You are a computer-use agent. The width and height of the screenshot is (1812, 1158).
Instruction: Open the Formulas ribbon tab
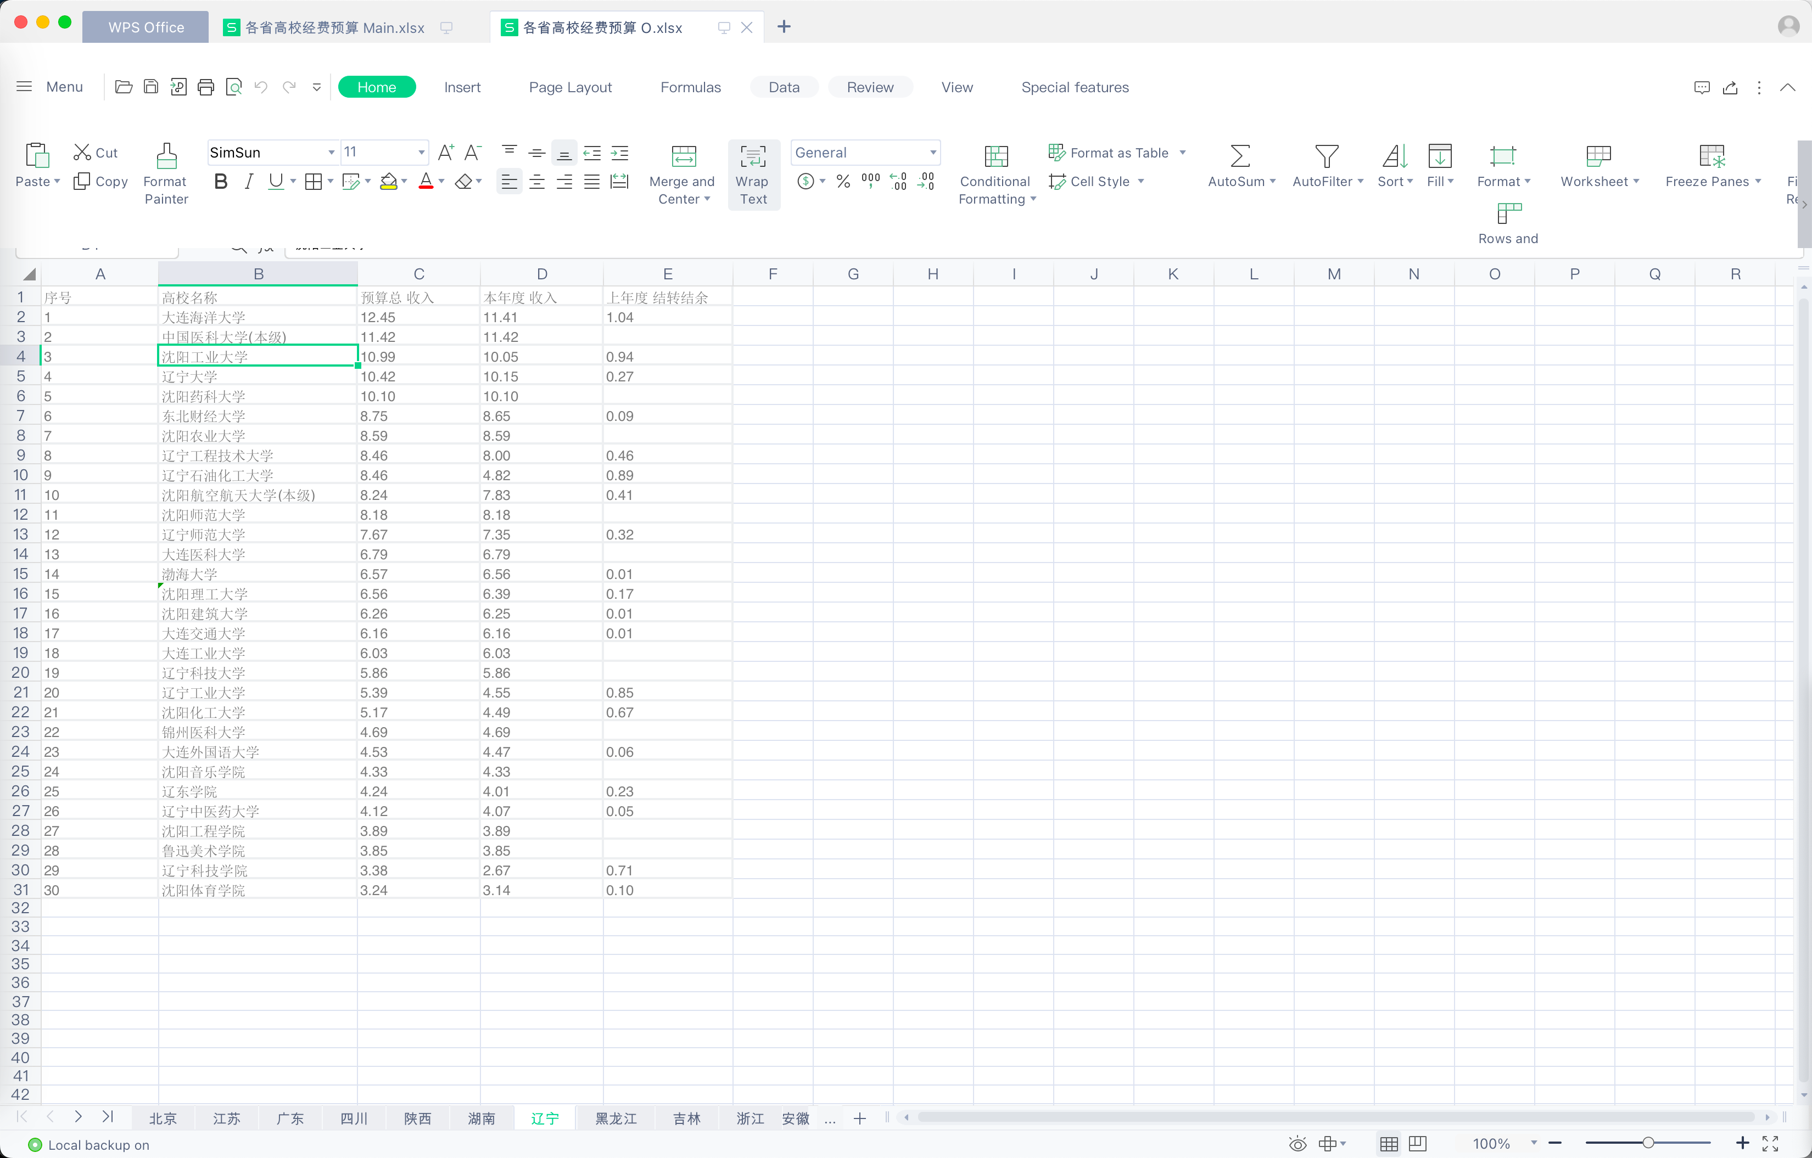tap(691, 87)
